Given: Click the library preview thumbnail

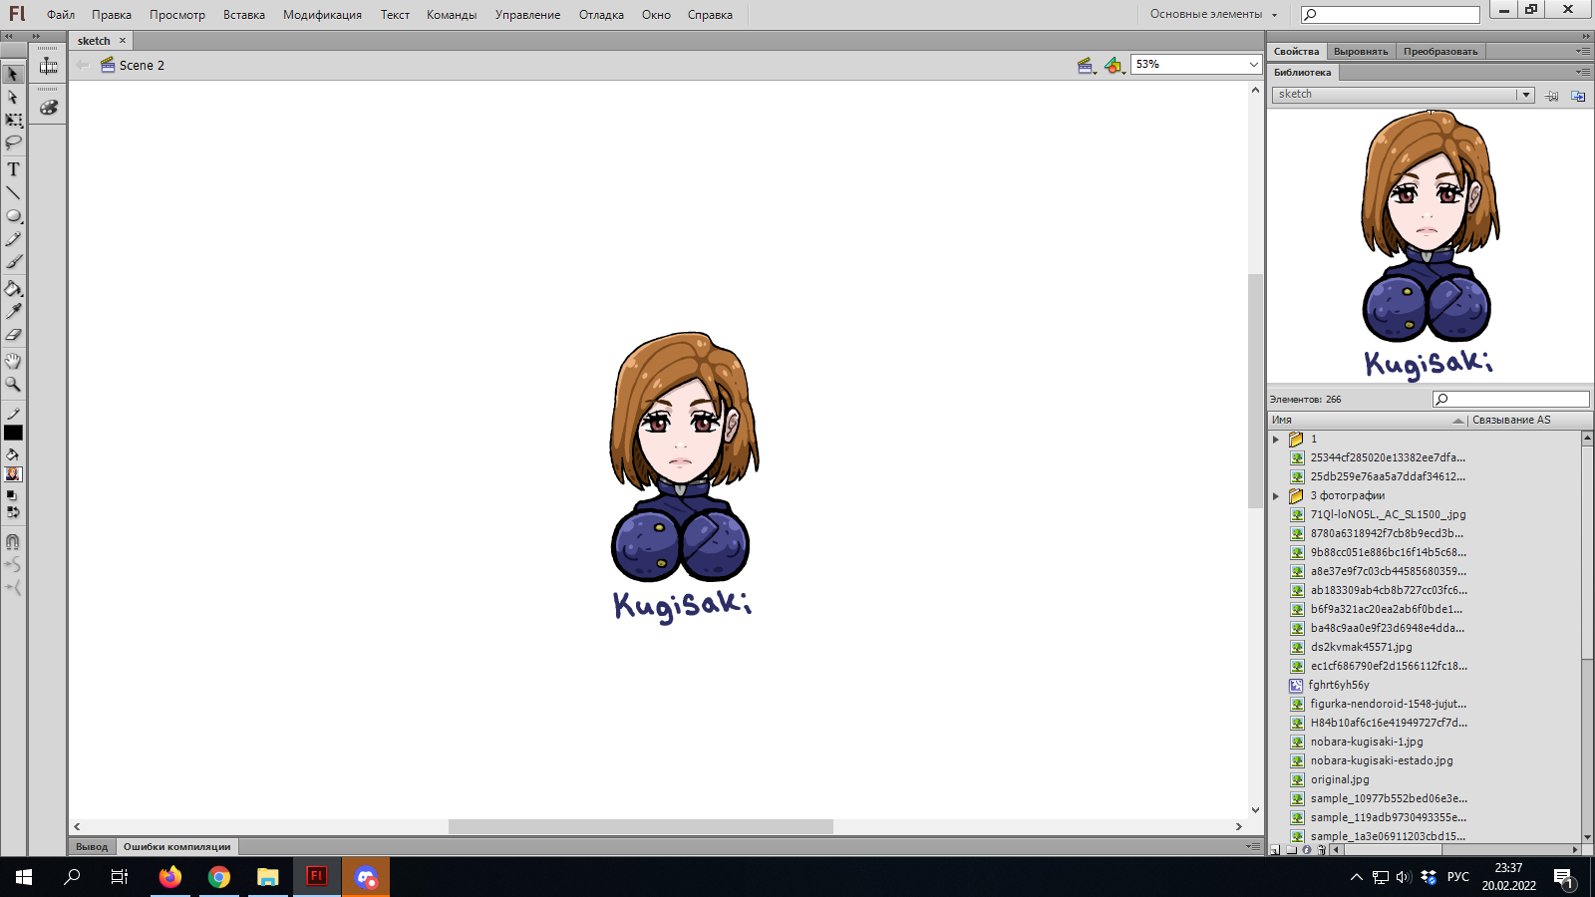Looking at the screenshot, I should coord(1430,245).
